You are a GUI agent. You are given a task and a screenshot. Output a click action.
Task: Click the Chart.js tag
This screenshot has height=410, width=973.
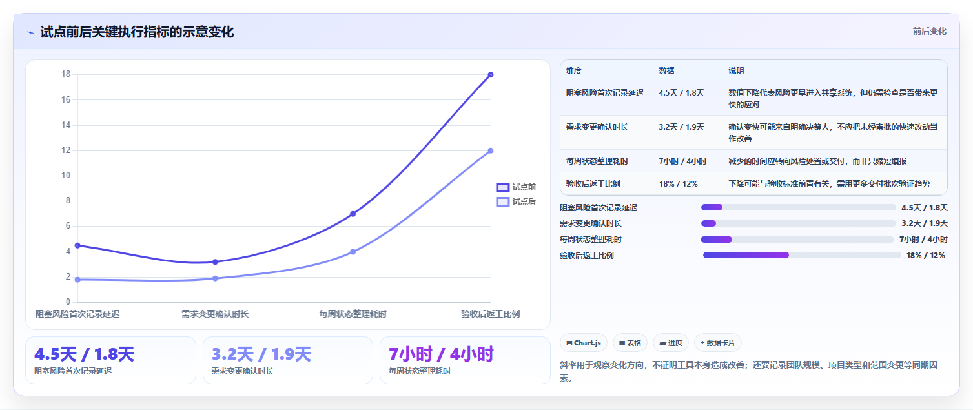click(584, 343)
